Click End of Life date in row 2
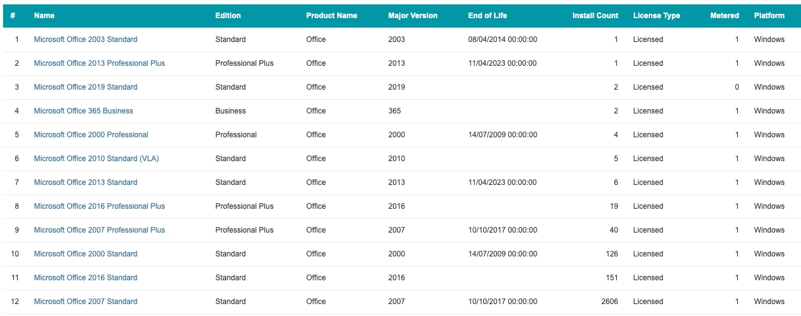 502,63
